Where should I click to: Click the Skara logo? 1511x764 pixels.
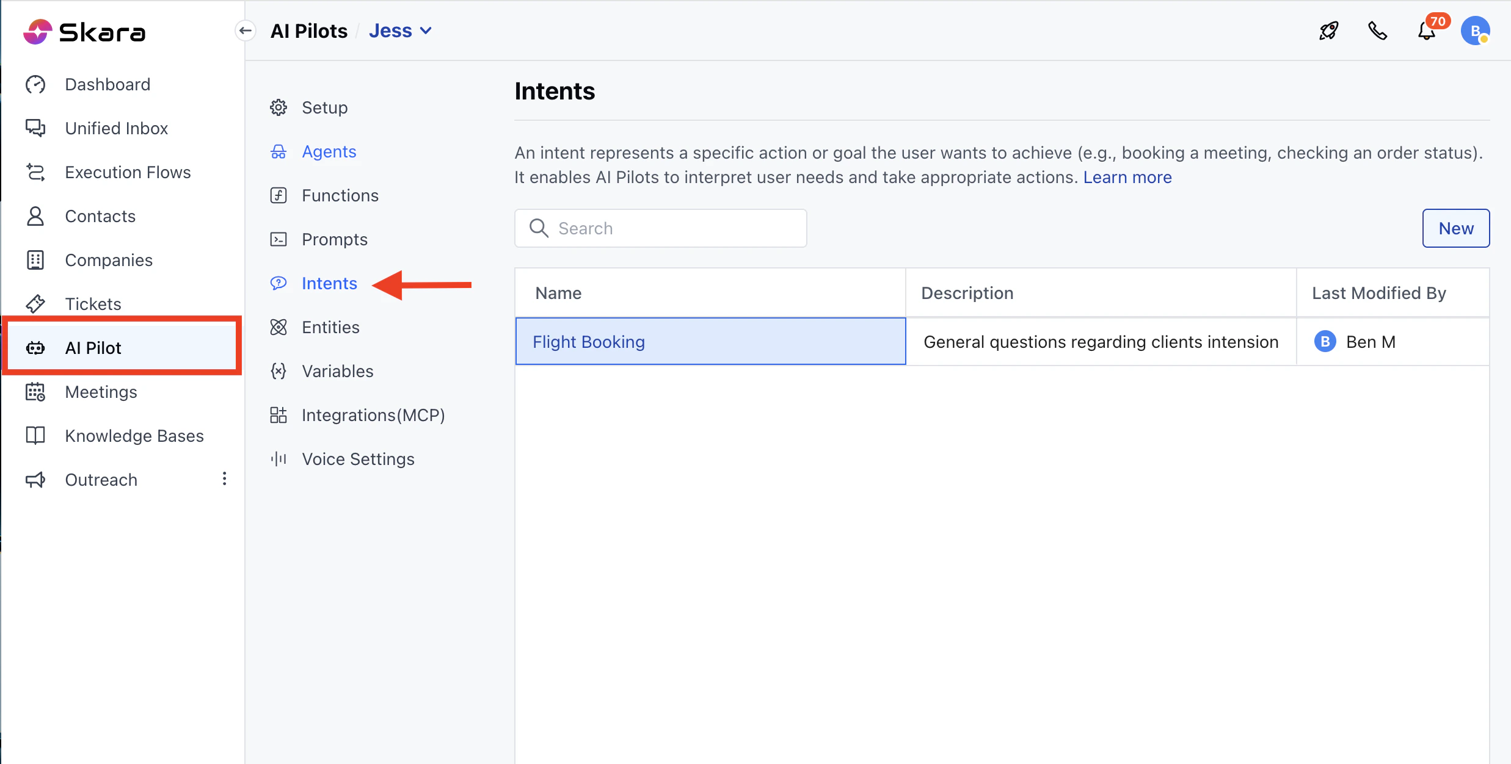click(84, 32)
